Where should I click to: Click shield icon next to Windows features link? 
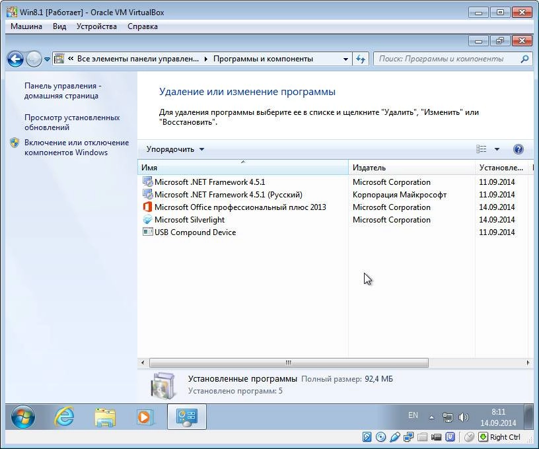tap(15, 143)
